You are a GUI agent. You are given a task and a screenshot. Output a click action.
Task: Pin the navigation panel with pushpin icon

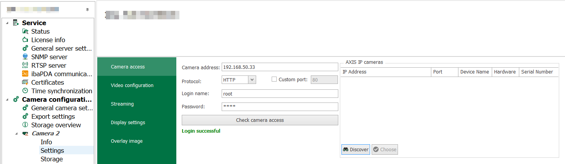(x=87, y=10)
